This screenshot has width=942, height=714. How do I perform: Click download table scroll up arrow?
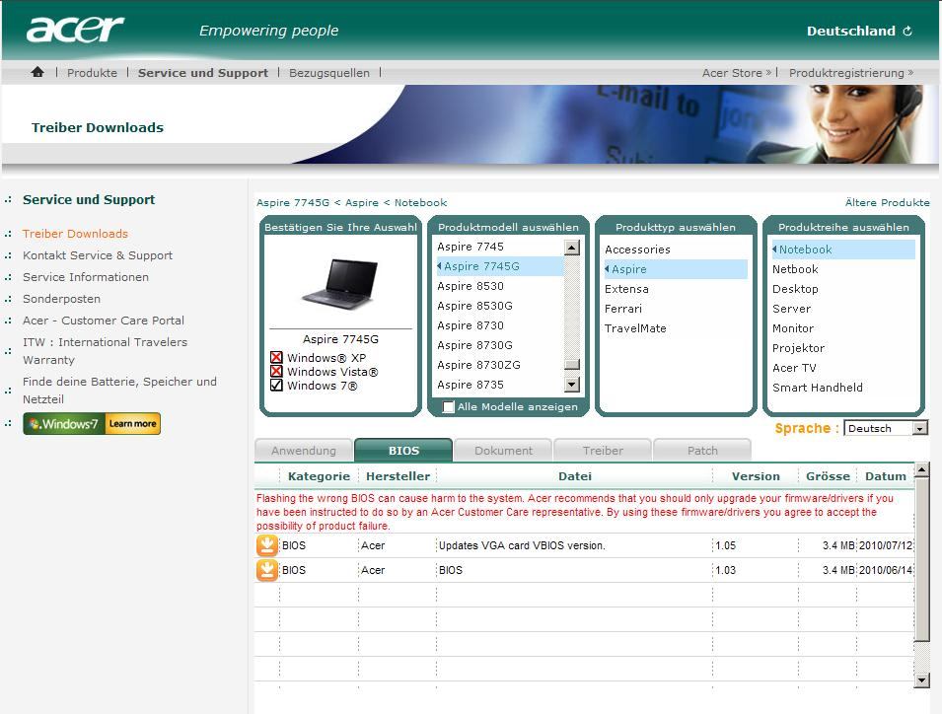click(921, 469)
